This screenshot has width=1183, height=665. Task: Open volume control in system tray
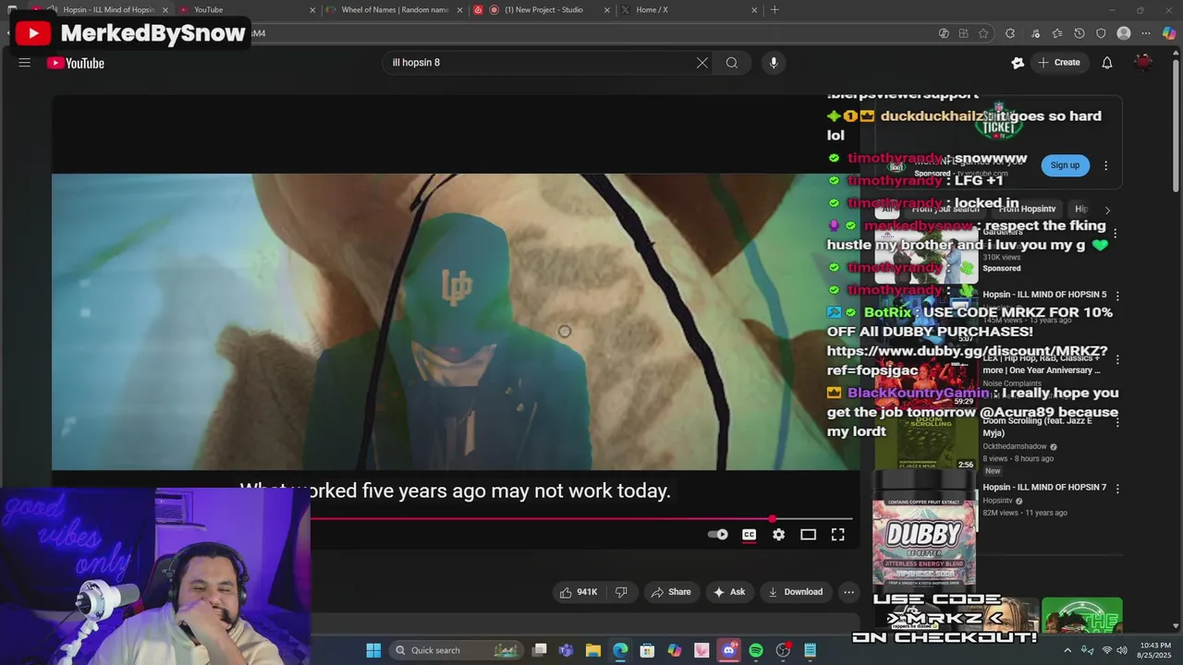1122,650
